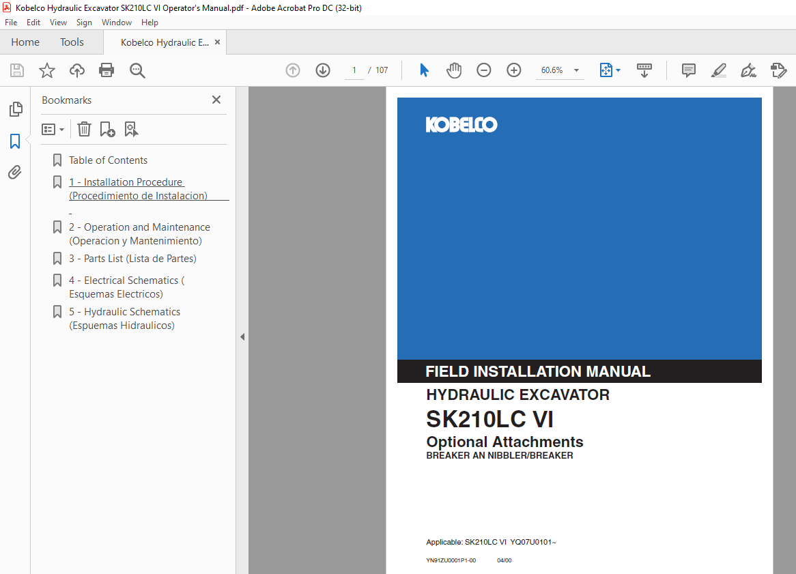The height and width of the screenshot is (574, 796).
Task: Open 2 - Operation and Maintenance bookmark
Action: click(139, 234)
